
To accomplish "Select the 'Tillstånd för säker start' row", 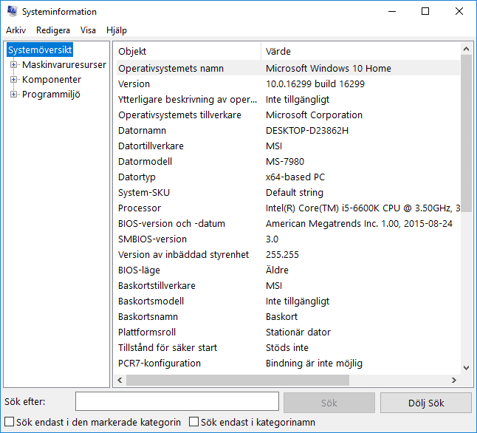I will pos(288,348).
